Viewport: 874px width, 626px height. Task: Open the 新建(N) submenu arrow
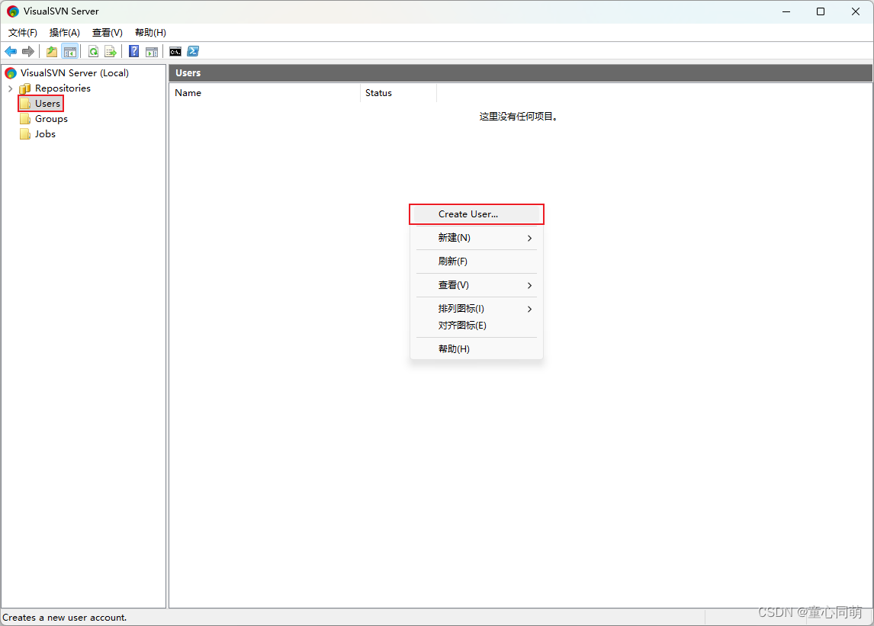(x=529, y=238)
